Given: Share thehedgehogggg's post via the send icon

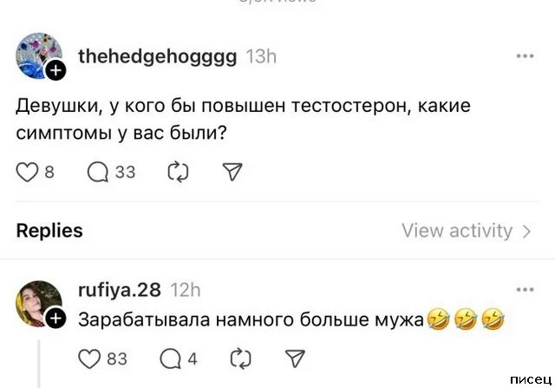Looking at the screenshot, I should (232, 172).
